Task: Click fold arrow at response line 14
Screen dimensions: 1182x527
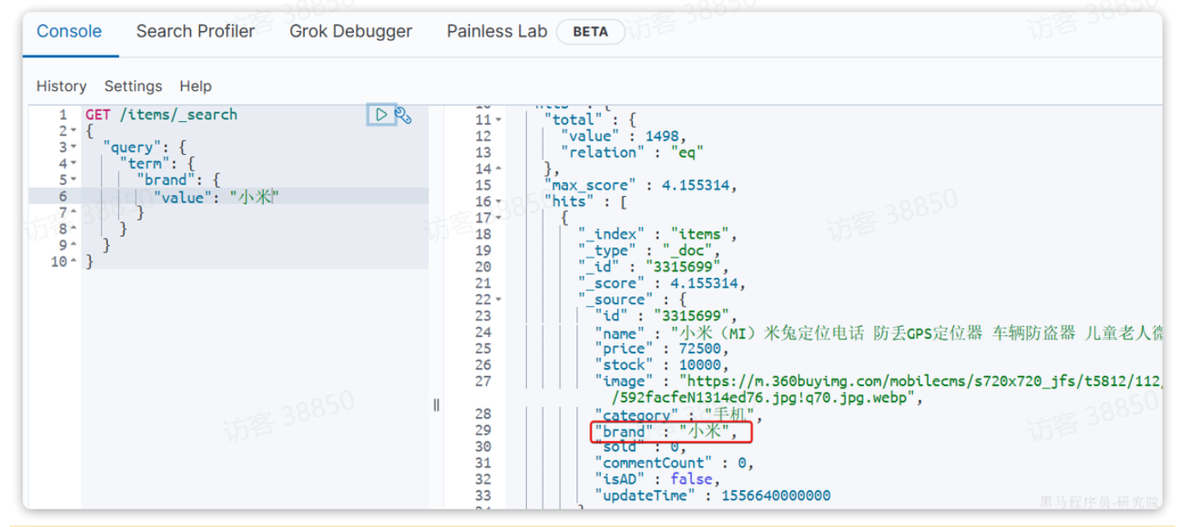Action: click(498, 169)
